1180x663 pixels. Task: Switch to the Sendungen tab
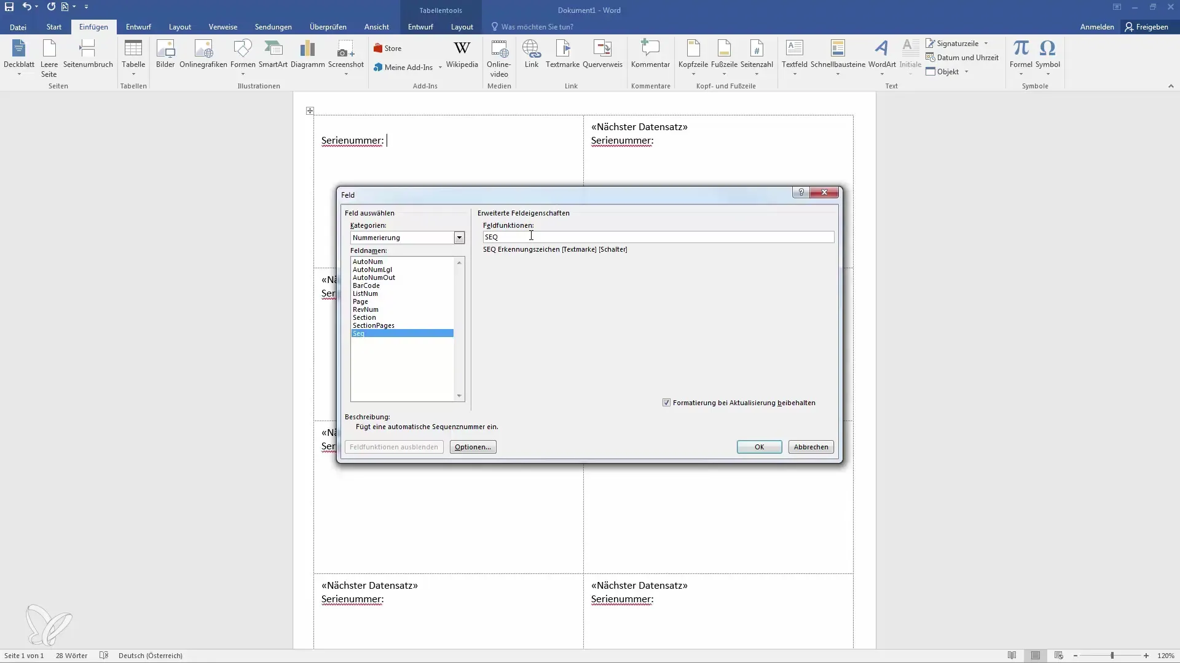click(x=273, y=27)
